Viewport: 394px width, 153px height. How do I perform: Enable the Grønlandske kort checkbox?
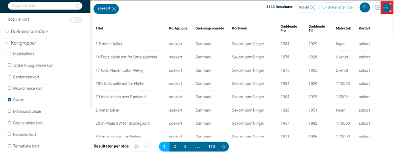click(x=9, y=123)
